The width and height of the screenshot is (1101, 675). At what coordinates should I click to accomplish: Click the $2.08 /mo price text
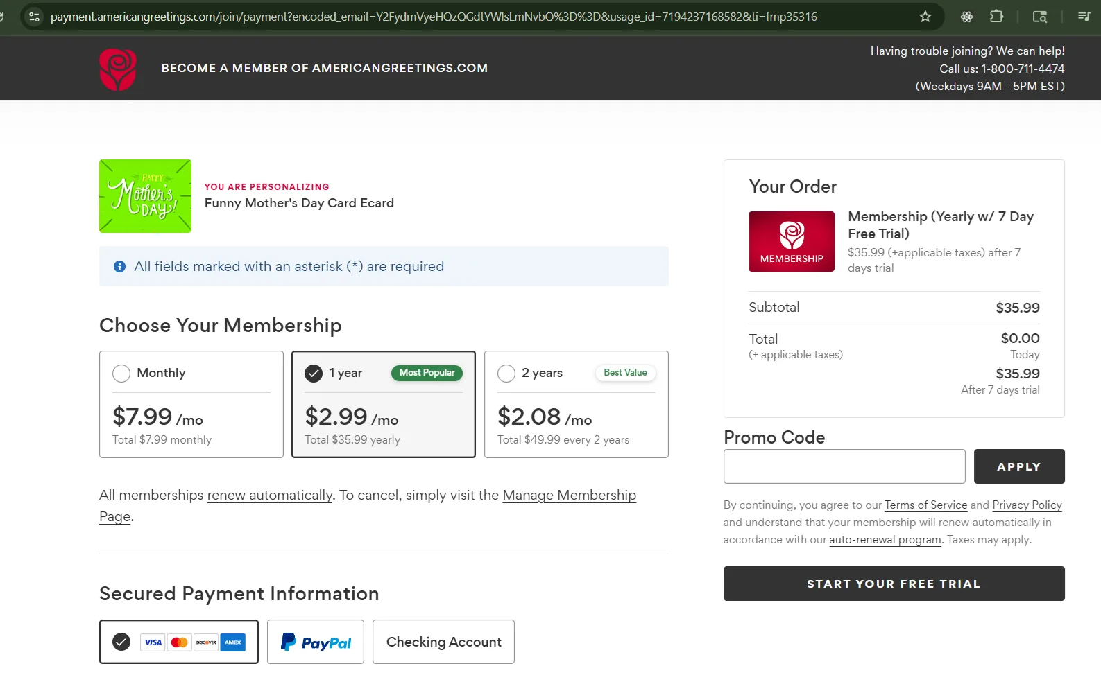coord(545,417)
